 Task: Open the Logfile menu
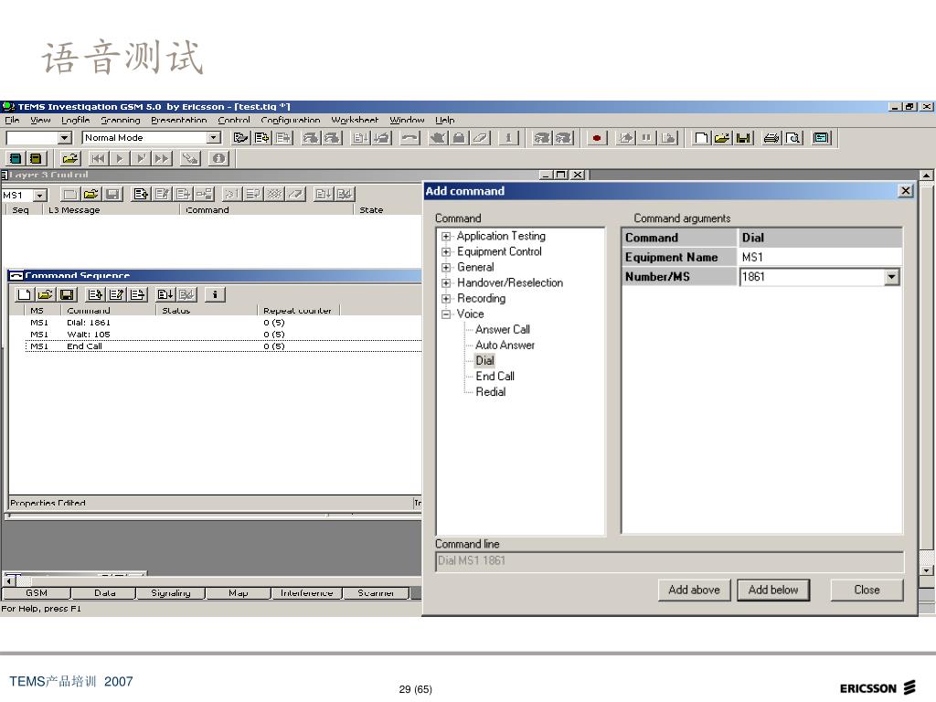[75, 120]
